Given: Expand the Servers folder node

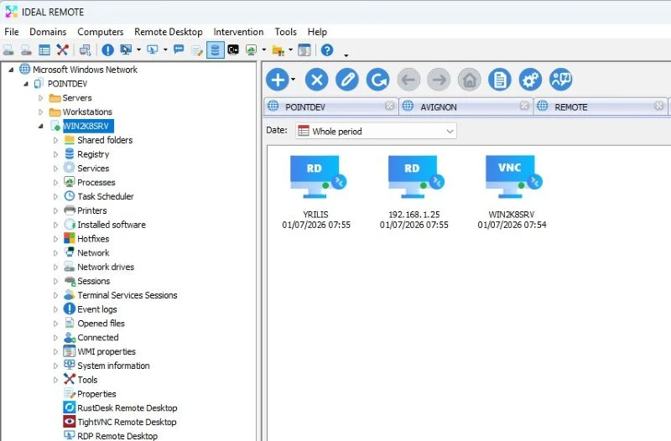Looking at the screenshot, I should (40, 98).
